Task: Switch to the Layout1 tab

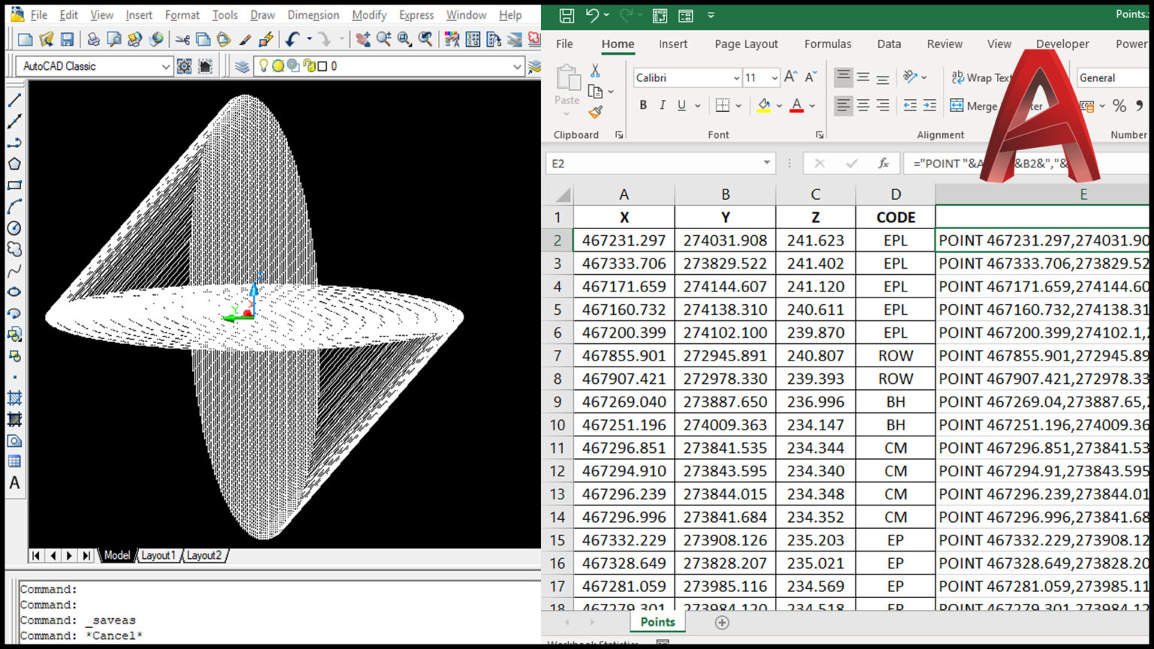Action: [159, 555]
